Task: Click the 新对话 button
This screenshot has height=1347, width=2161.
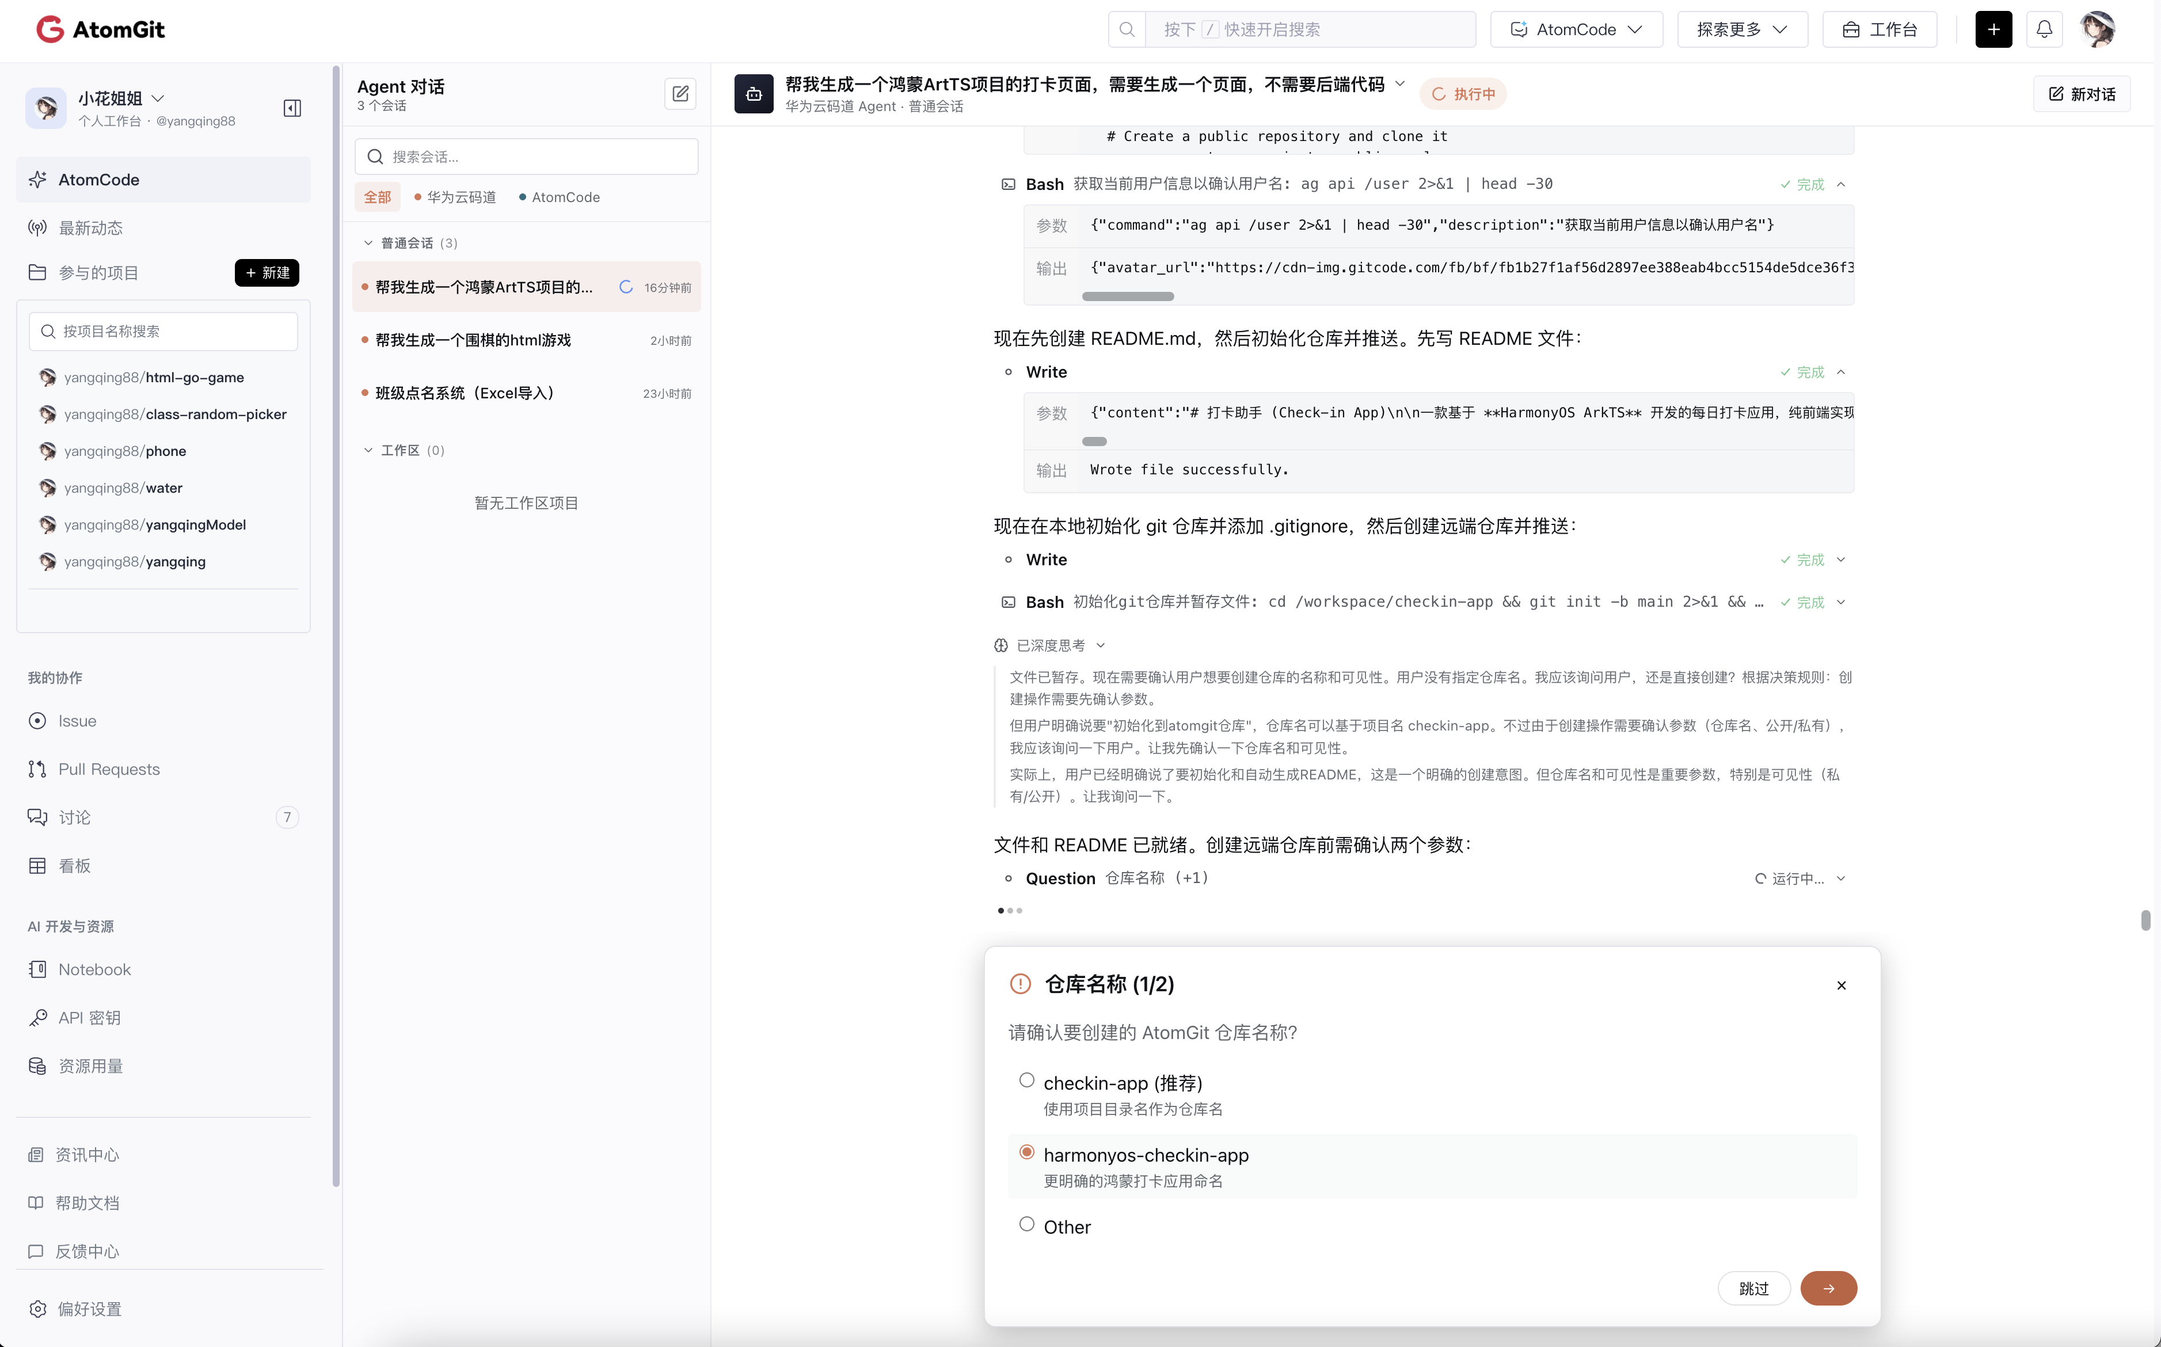Action: (x=2082, y=93)
